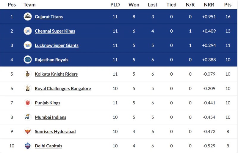238x153 pixels.
Task: Open the Chennai Super Kings link
Action: click(x=55, y=31)
